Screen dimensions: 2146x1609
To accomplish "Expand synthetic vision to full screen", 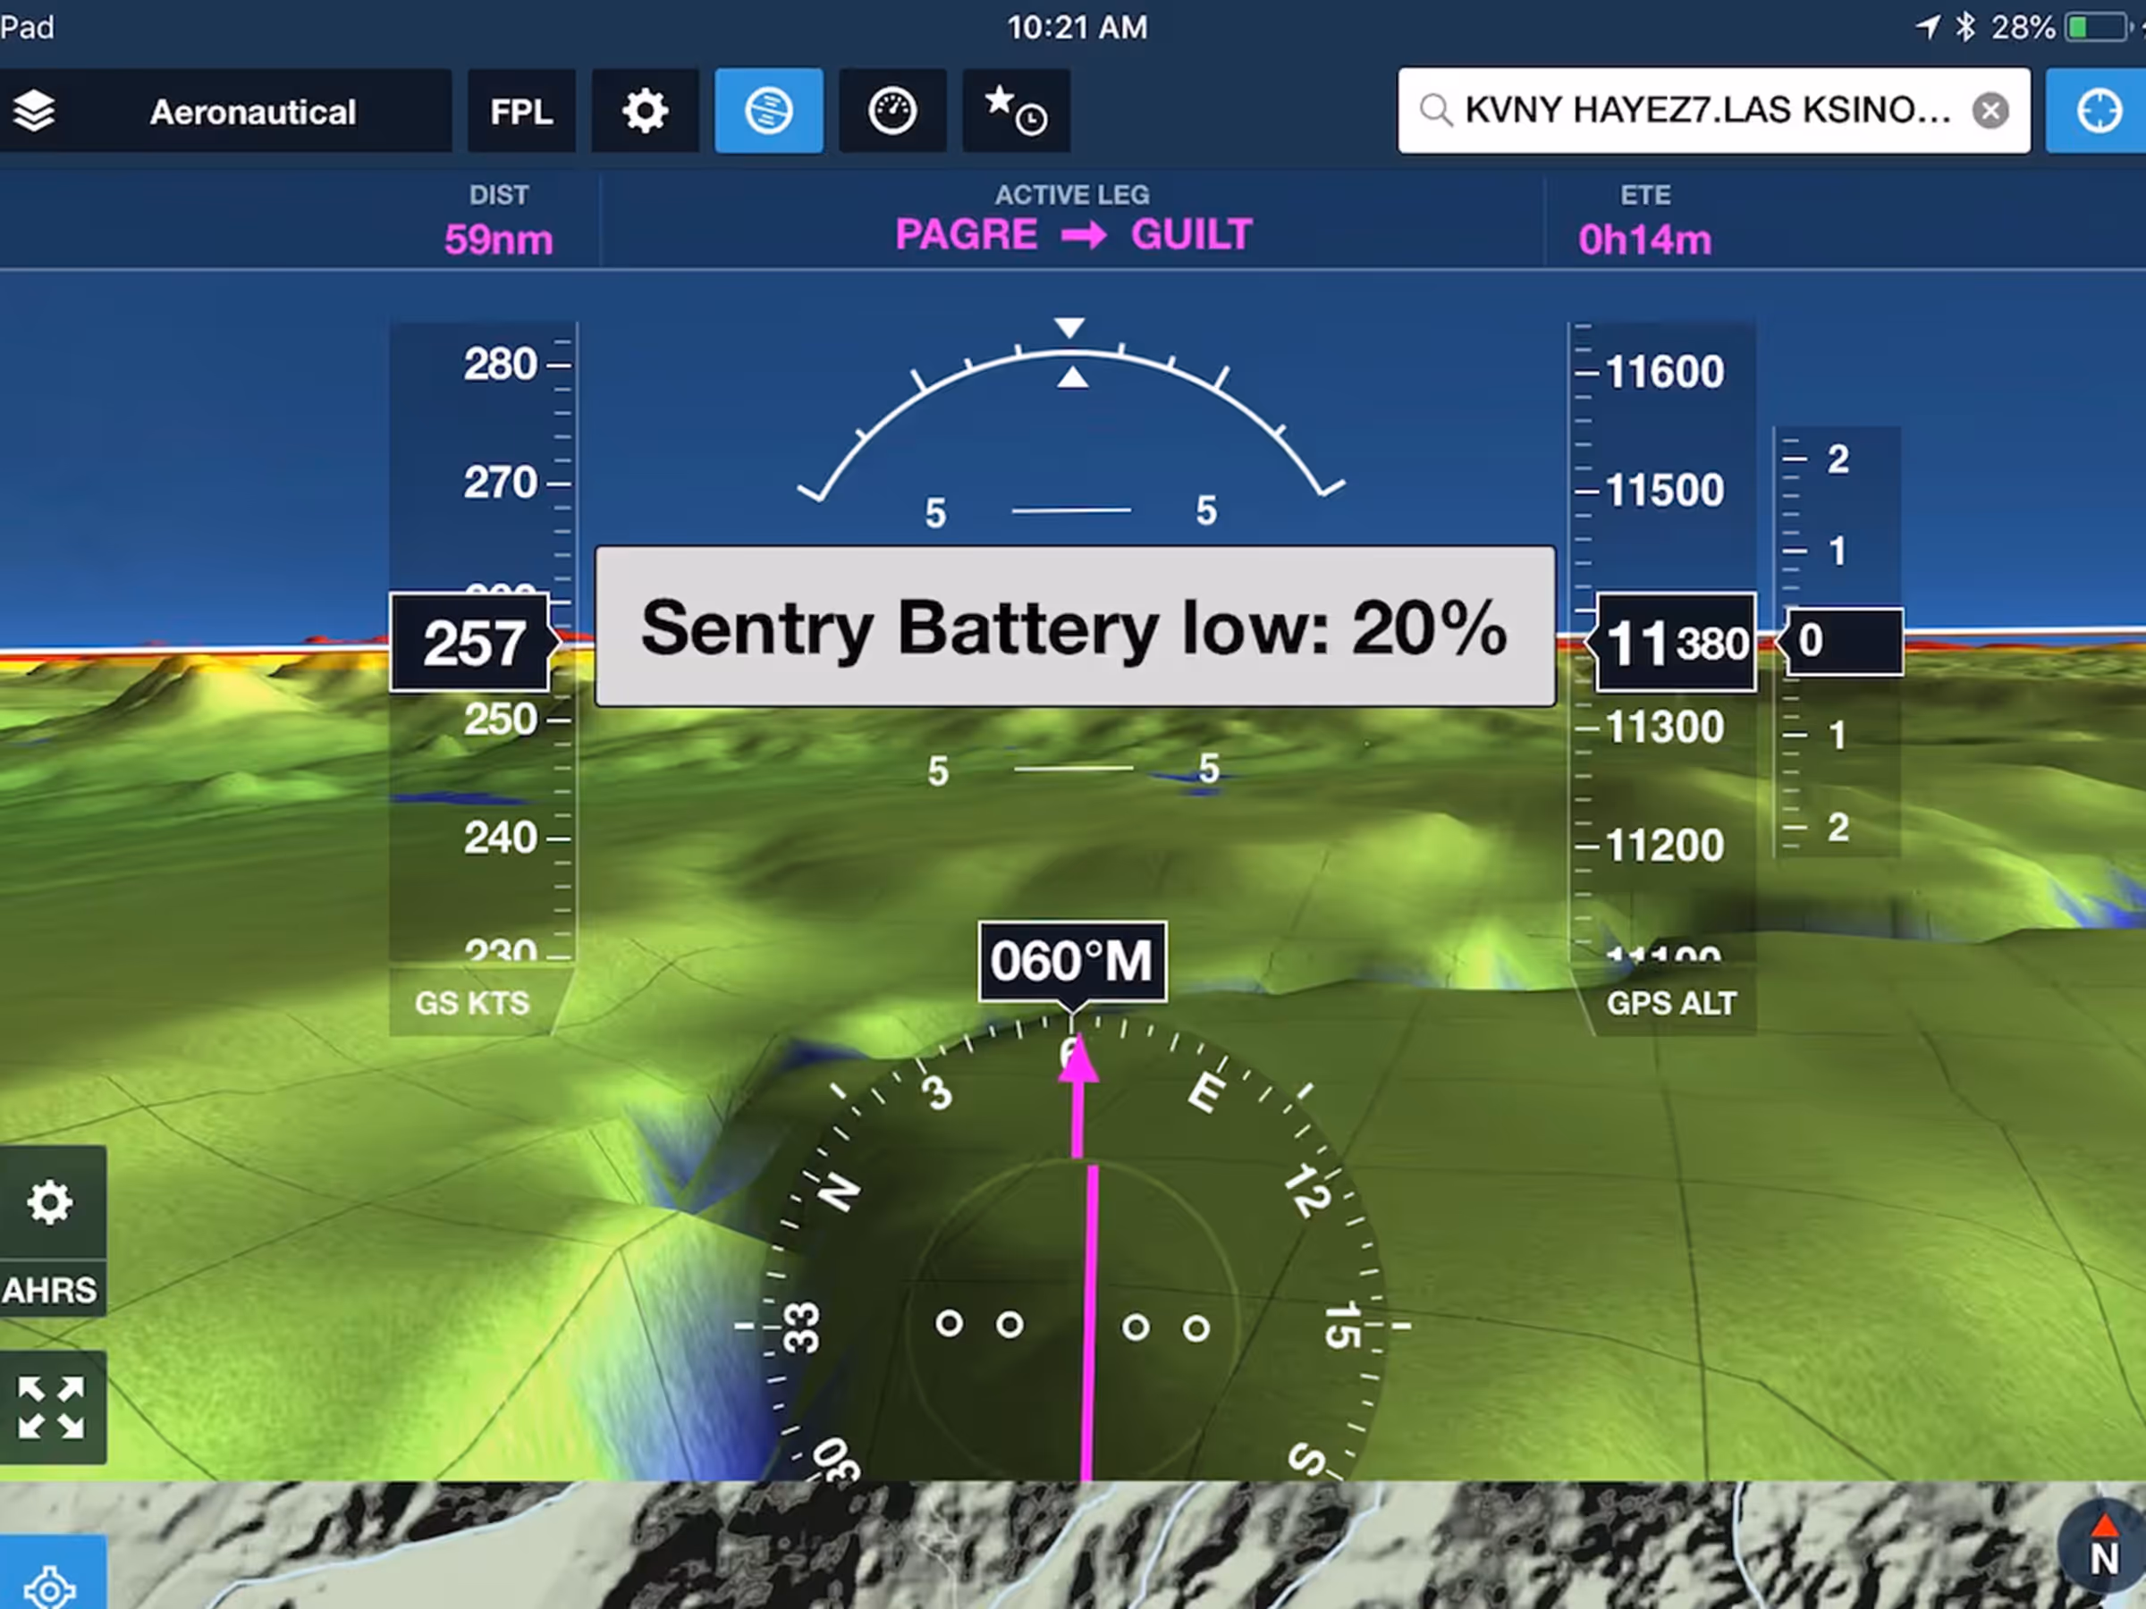I will (50, 1406).
